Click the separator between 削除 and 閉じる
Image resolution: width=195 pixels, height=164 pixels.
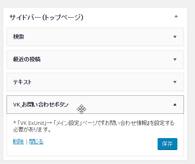click(27, 142)
